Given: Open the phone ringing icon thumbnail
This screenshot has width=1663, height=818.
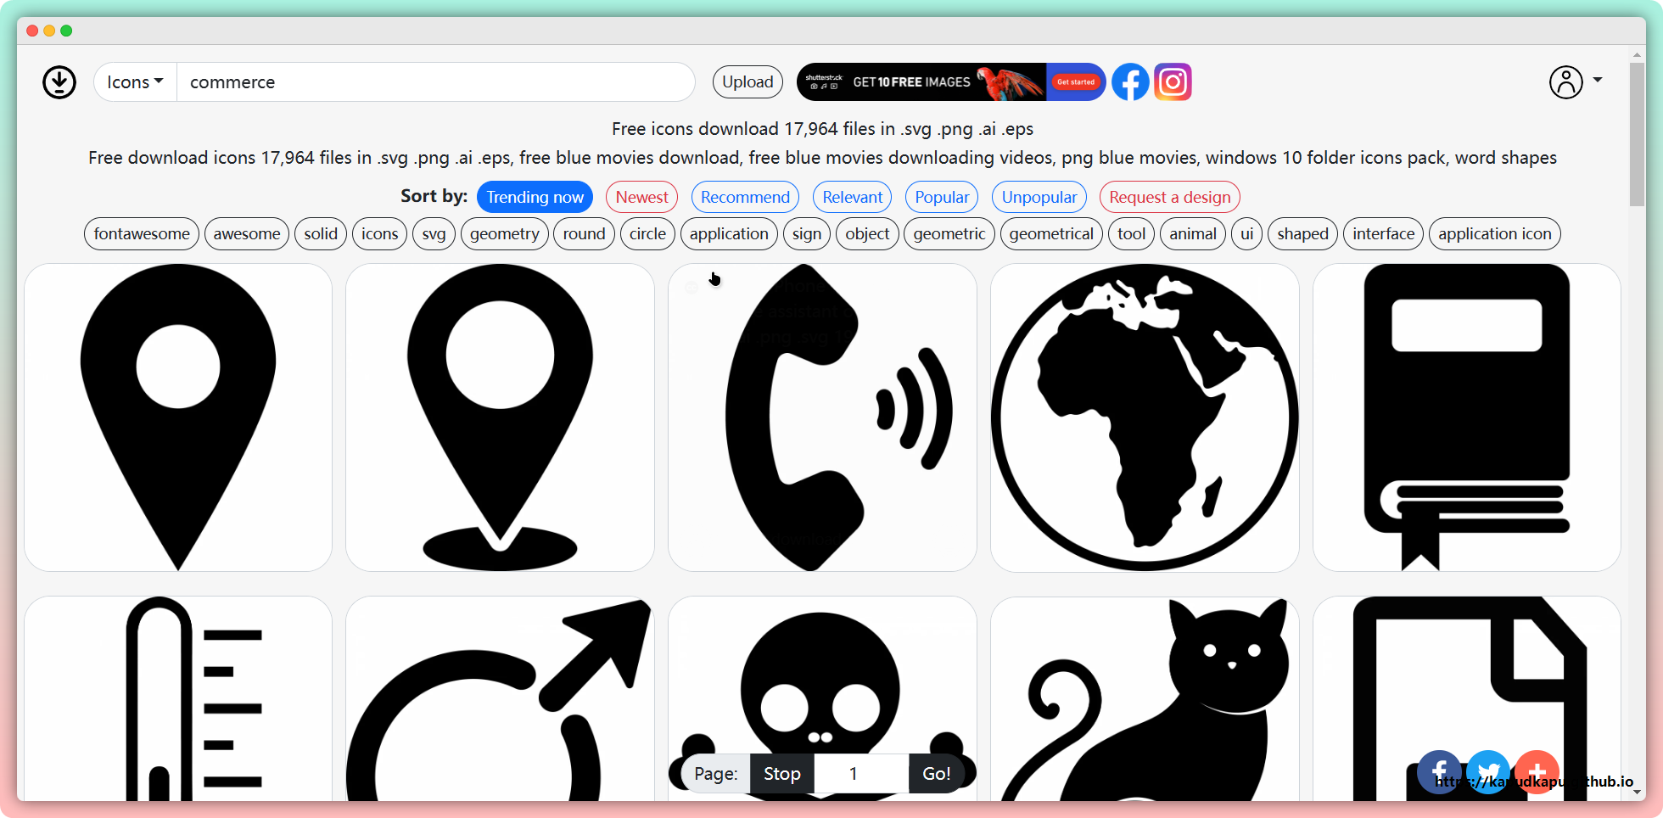Looking at the screenshot, I should click(x=822, y=417).
